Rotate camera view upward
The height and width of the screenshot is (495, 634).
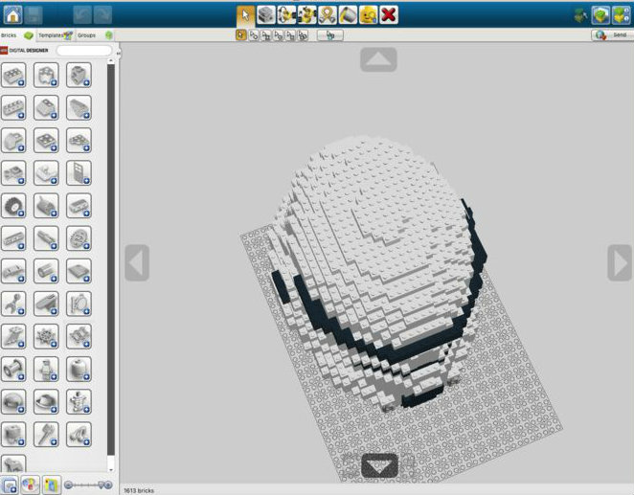pos(378,59)
